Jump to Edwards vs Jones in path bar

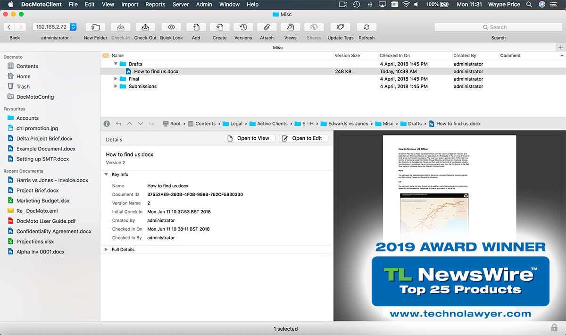(344, 124)
